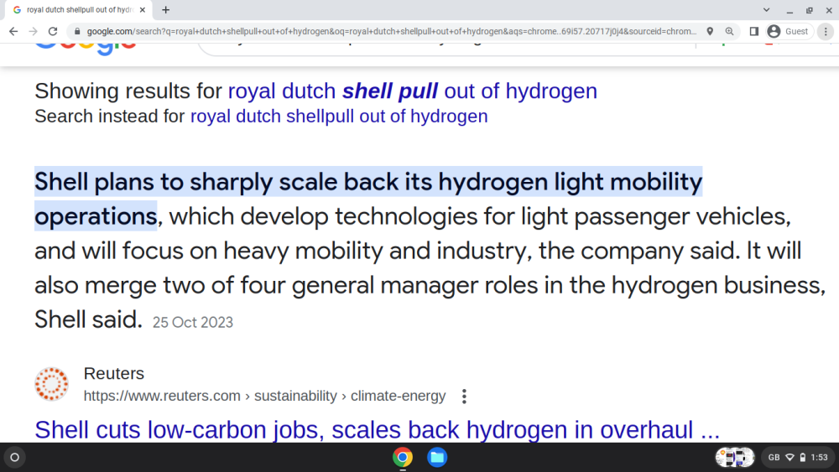Screen dimensions: 839x472
Task: Open the zoom magnifier icon in address bar
Action: point(729,32)
